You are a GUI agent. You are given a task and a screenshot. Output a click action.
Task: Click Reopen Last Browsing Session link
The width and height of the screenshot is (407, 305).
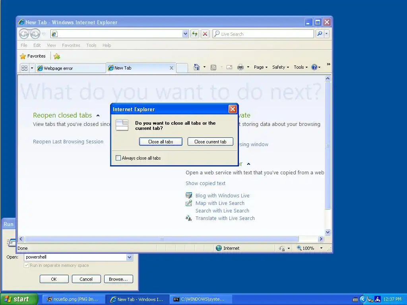tap(68, 142)
